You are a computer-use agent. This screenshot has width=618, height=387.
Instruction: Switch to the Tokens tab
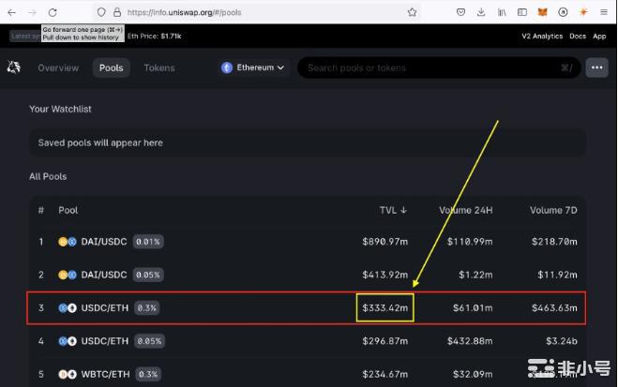pyautogui.click(x=159, y=67)
